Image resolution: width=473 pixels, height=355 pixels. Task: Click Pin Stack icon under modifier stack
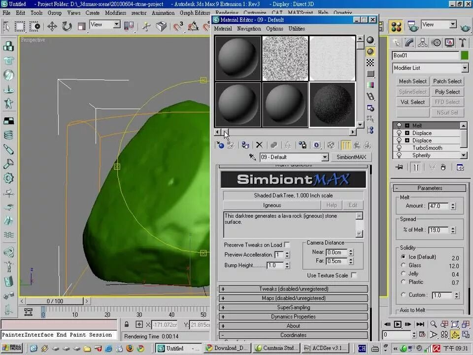pos(400,167)
